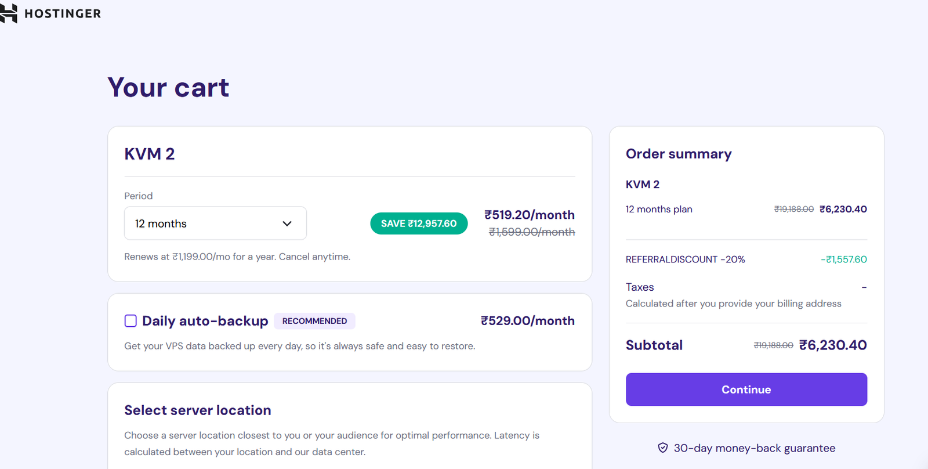Click the ₹529.00/month backup price
The image size is (928, 469).
pyautogui.click(x=527, y=321)
